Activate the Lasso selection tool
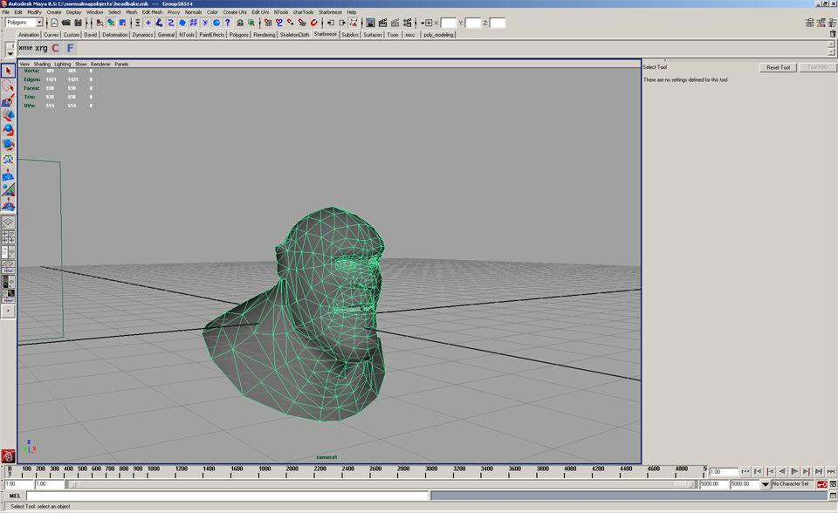 coord(8,85)
